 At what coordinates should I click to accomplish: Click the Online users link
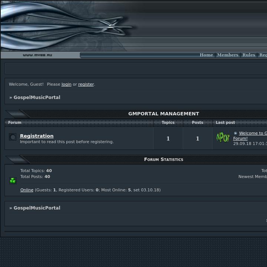click(x=27, y=190)
